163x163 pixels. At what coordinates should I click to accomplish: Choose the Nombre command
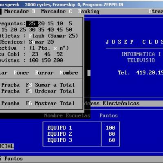(69, 73)
